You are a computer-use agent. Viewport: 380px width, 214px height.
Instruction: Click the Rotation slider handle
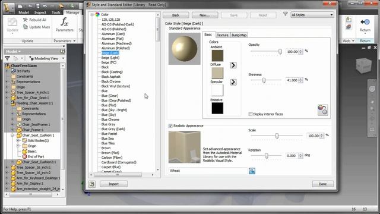pyautogui.click(x=267, y=156)
